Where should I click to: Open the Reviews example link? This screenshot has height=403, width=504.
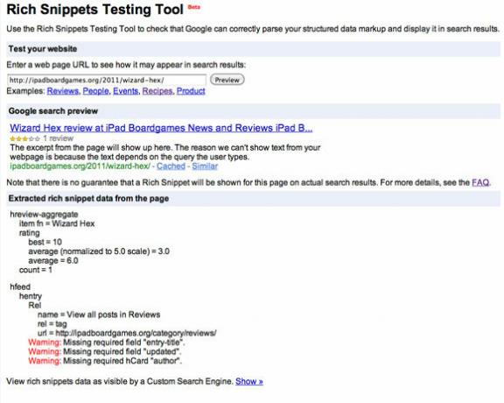coord(63,91)
